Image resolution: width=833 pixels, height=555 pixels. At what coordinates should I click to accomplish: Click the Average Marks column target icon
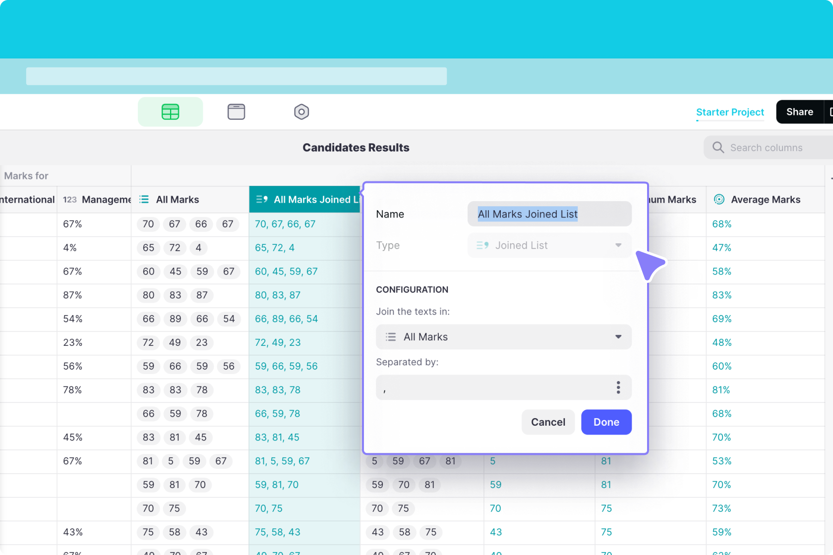719,200
